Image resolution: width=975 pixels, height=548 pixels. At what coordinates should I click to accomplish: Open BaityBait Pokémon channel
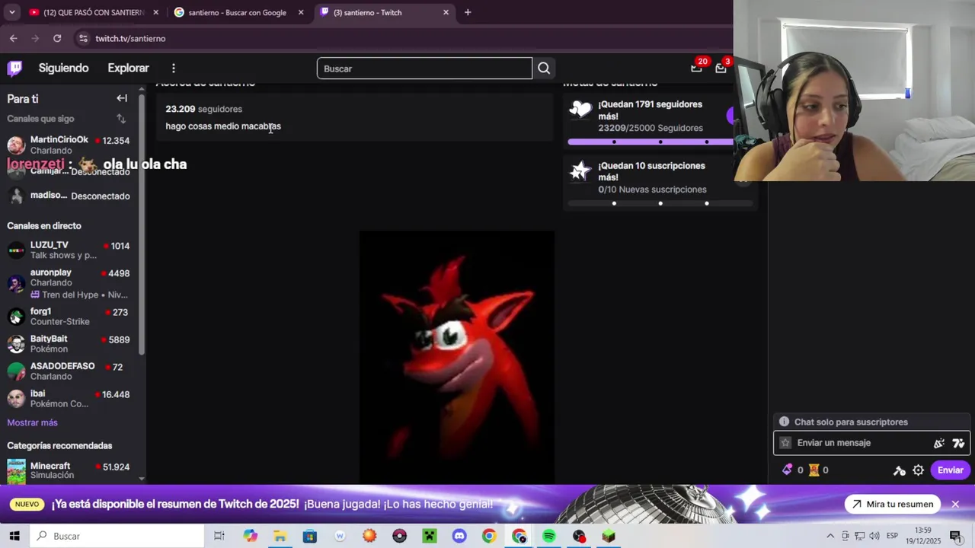69,344
